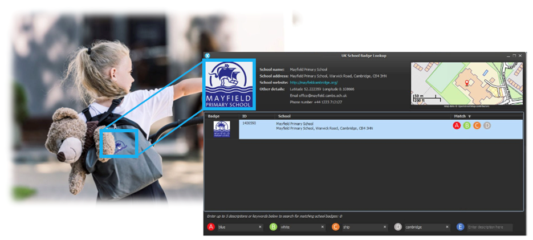Image resolution: width=533 pixels, height=240 pixels.
Task: Close the UK School Badge Lookup window
Action: pyautogui.click(x=520, y=56)
